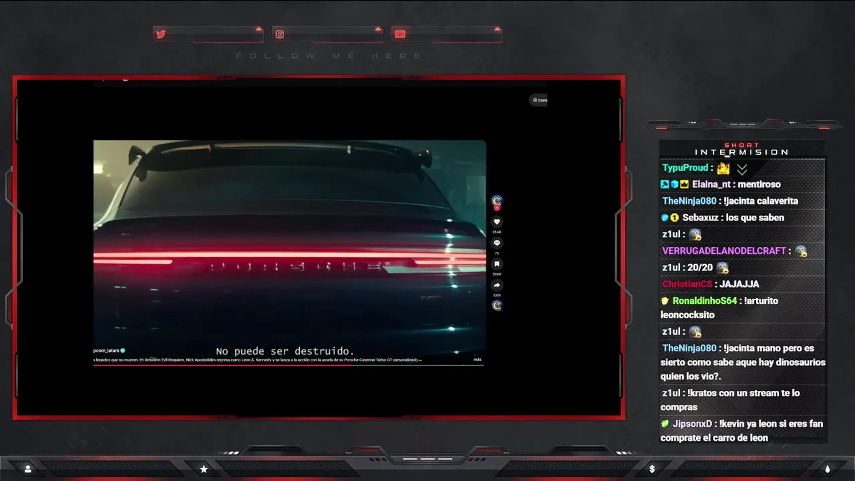Click username 'TypuProud' in chat
This screenshot has height=481, width=855.
[x=685, y=168]
